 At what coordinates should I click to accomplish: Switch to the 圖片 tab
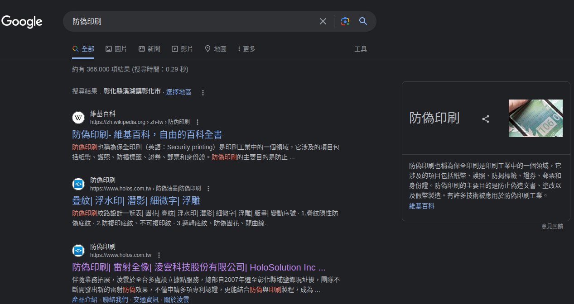click(x=116, y=49)
